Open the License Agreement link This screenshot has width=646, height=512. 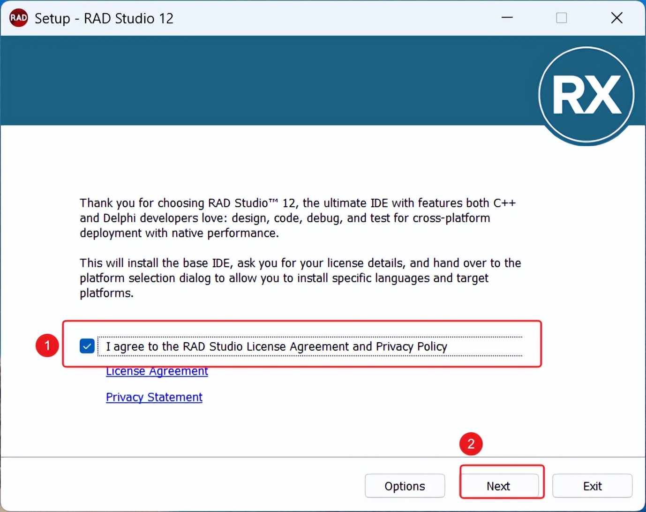coord(157,371)
